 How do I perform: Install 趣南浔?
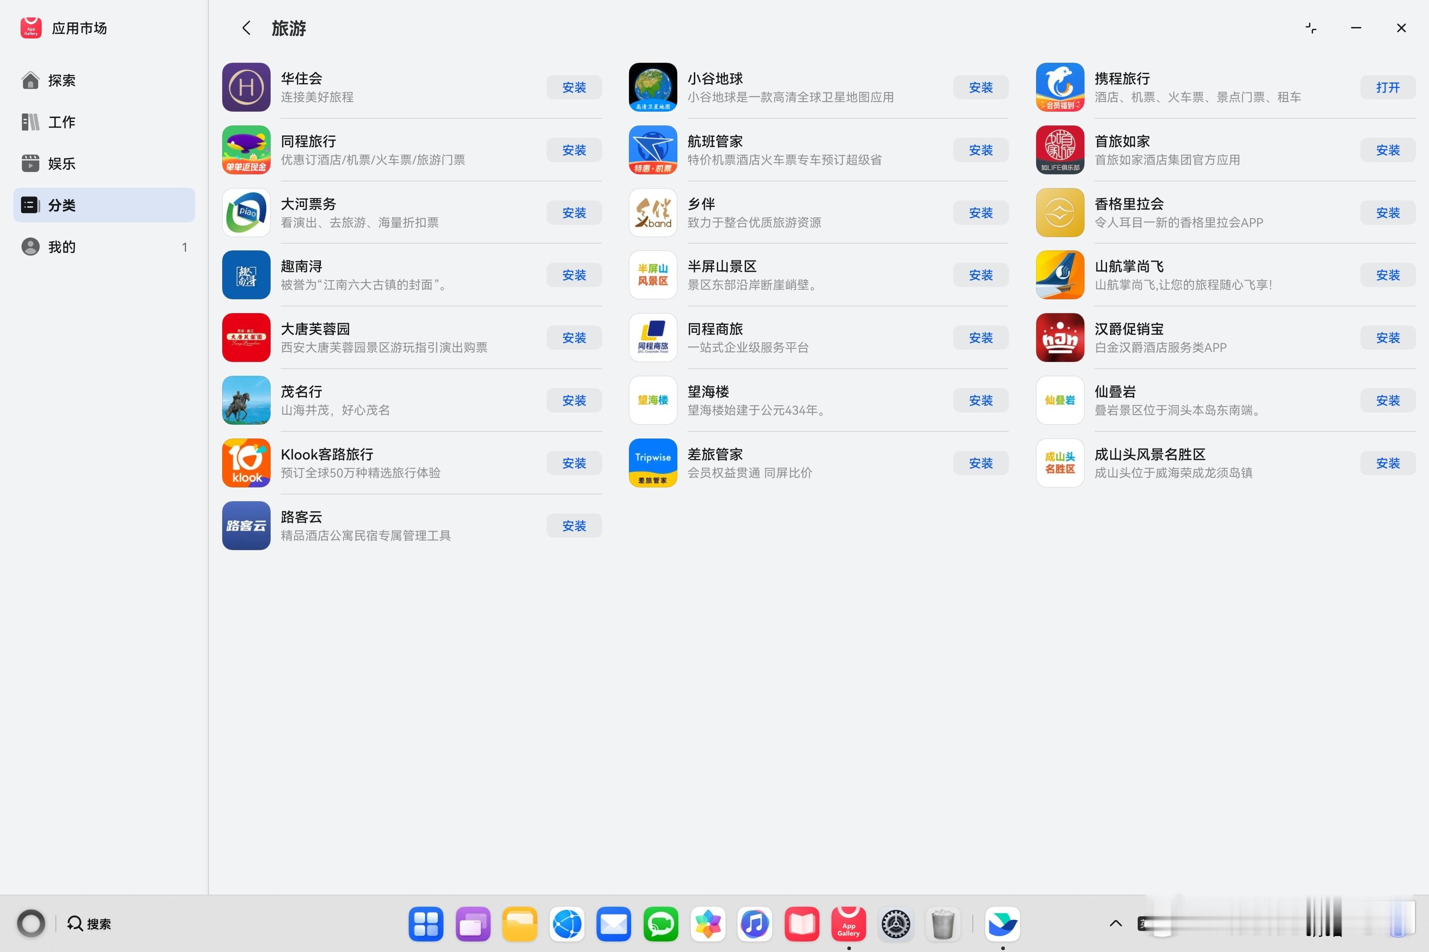click(574, 275)
